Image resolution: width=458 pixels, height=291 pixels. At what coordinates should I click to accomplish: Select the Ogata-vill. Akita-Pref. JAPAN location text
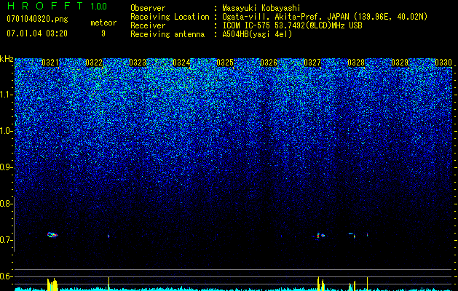click(325, 17)
